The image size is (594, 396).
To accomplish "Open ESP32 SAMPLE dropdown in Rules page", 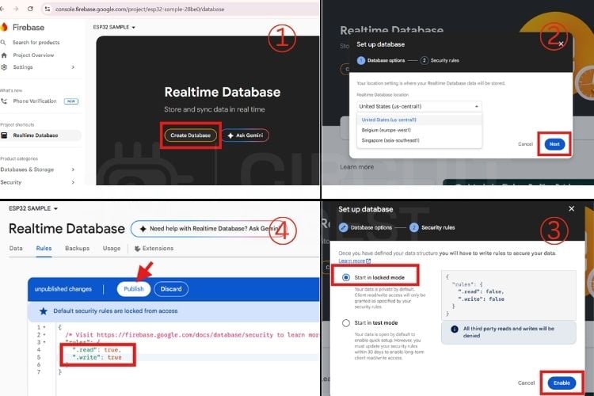I will (x=33, y=208).
